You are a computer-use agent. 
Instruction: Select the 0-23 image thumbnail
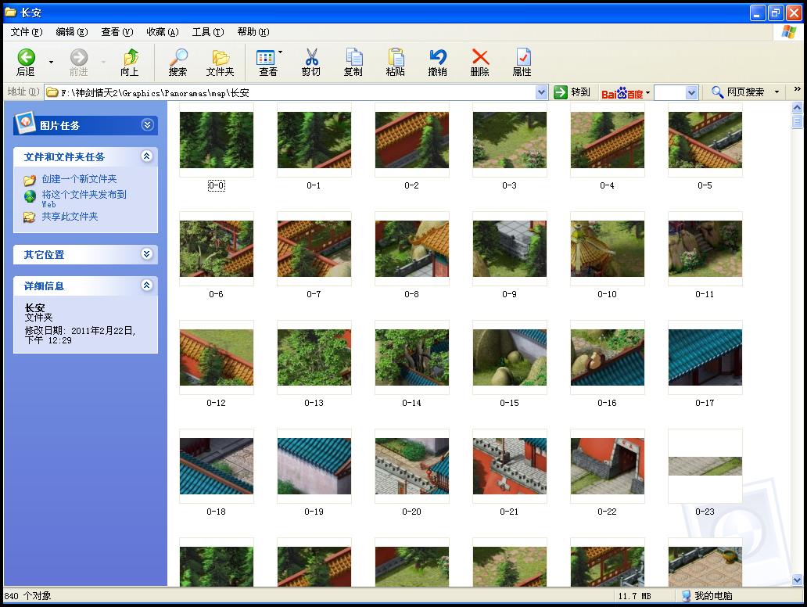[x=705, y=466]
